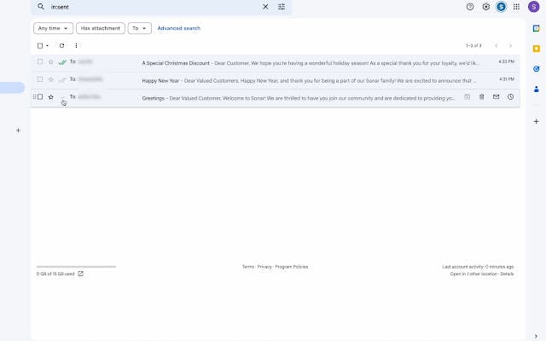The image size is (546, 341).
Task: Click the 4:31 PM timestamp
Action: pos(507,79)
